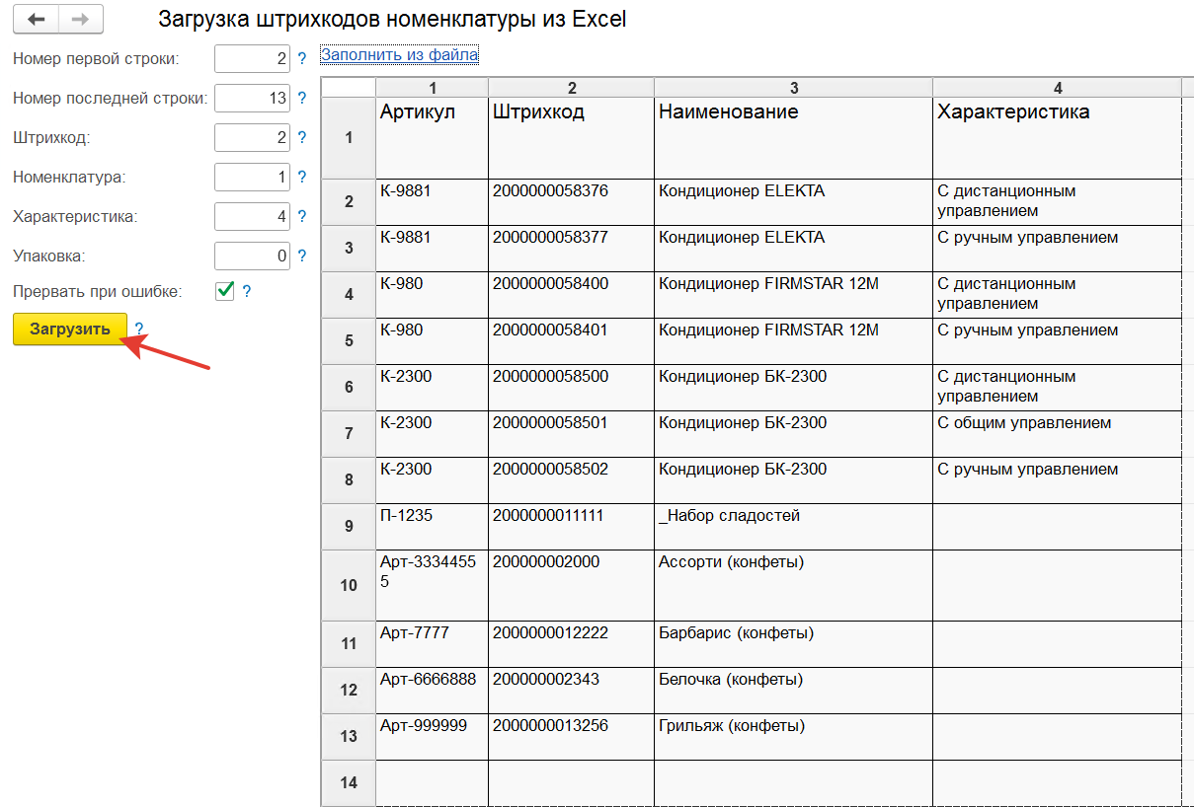Open help for Номер последней строки

coord(302,99)
